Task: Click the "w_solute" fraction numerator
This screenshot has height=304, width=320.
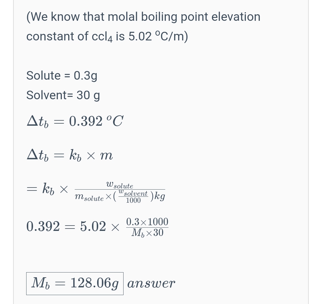Action: (119, 185)
